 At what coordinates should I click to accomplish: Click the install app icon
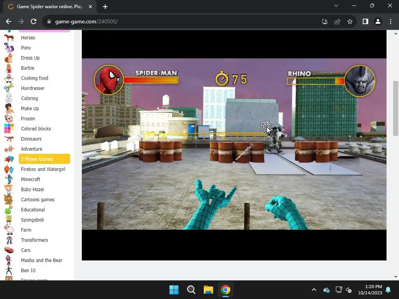325,22
